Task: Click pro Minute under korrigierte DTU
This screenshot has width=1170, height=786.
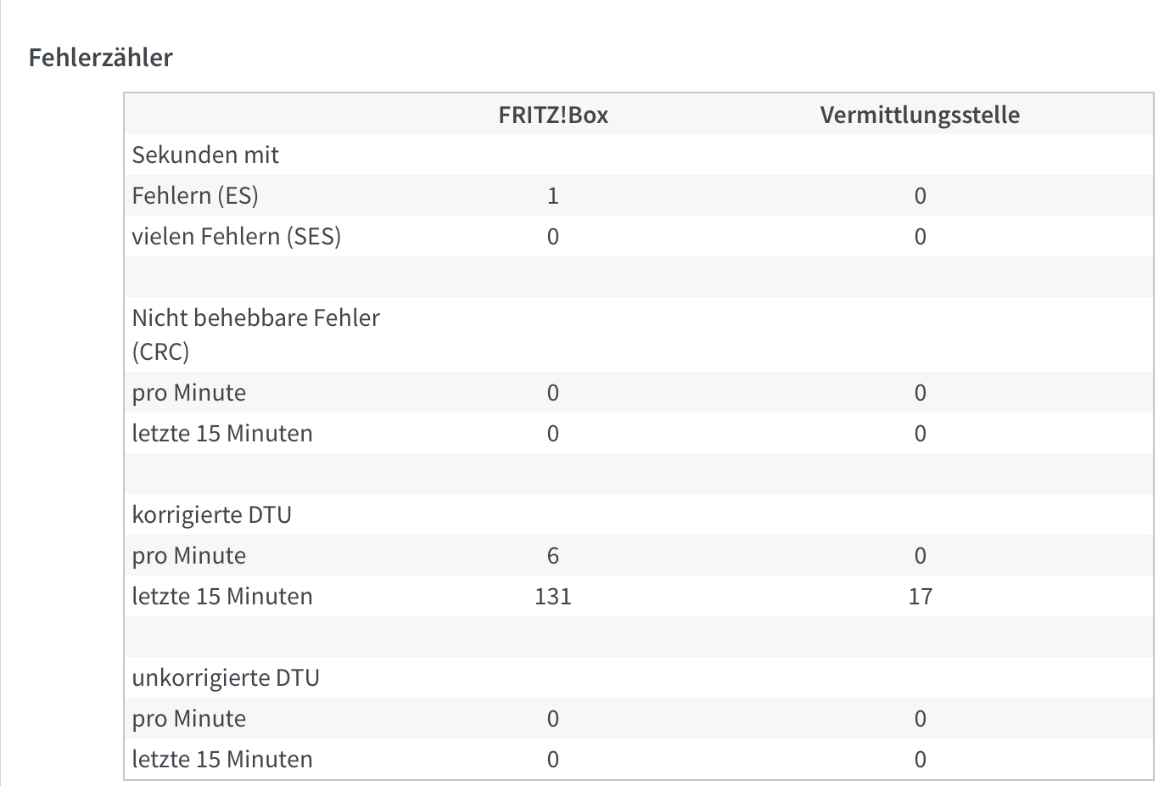Action: click(x=189, y=555)
